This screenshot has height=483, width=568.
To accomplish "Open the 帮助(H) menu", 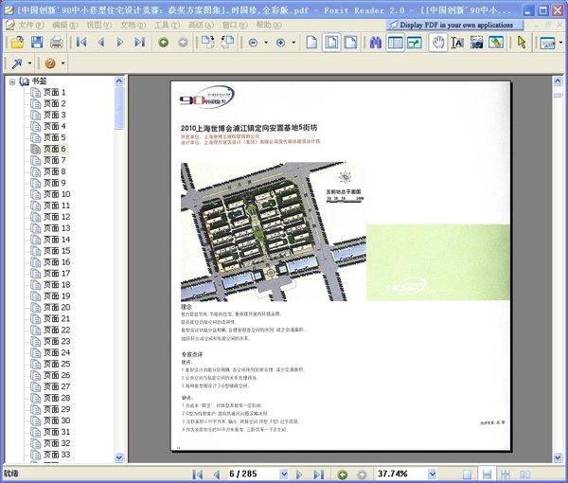I will point(269,24).
